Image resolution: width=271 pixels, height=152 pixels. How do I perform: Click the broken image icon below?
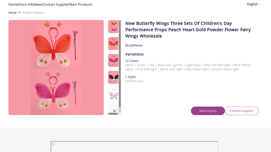(x=53, y=144)
